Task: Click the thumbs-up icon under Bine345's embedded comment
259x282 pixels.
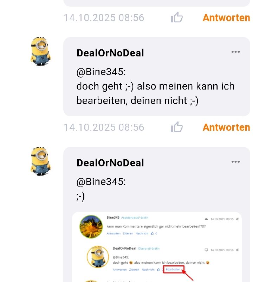Action: 152,233
